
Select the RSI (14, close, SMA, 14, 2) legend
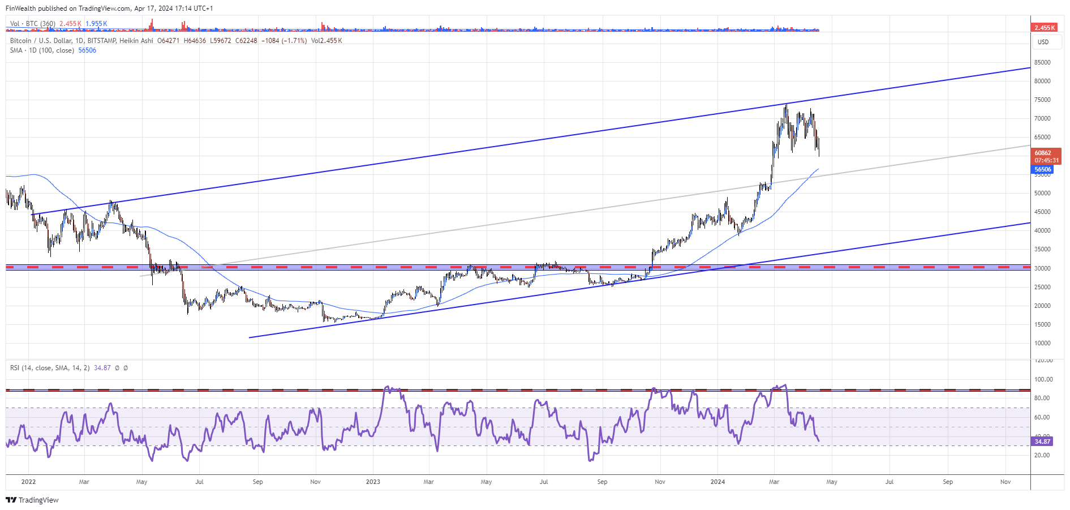click(x=50, y=368)
